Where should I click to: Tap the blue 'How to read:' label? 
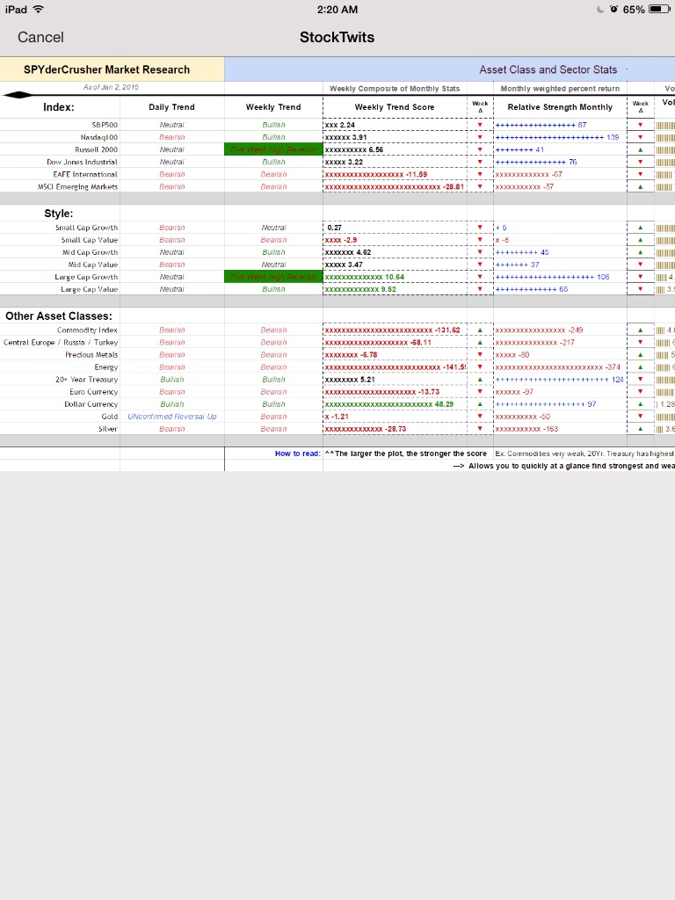[x=297, y=454]
